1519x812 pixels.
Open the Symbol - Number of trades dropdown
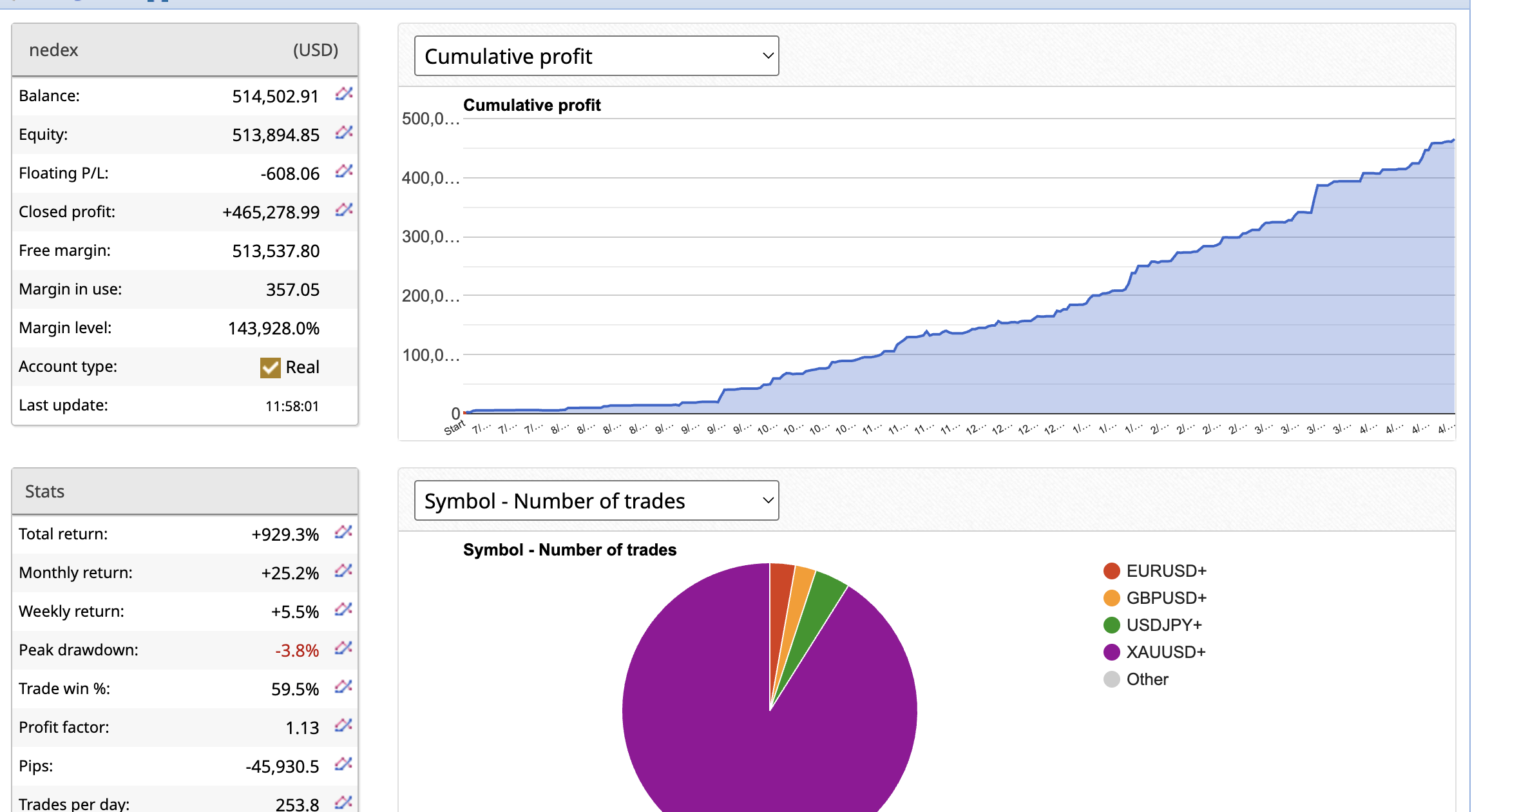(596, 500)
